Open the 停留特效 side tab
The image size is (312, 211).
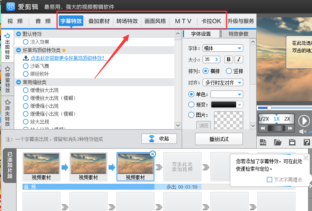[8, 79]
